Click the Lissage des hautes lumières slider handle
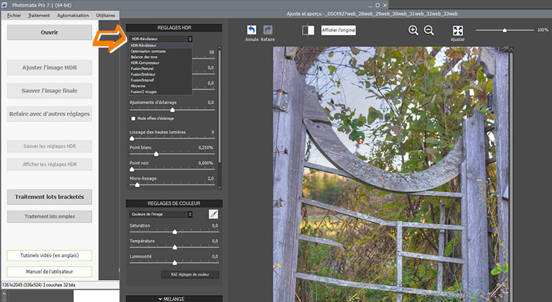This screenshot has height=302, width=552. (132, 139)
